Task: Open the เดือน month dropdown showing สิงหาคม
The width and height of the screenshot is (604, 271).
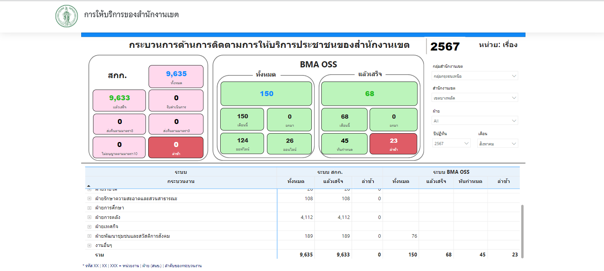Action: point(498,144)
